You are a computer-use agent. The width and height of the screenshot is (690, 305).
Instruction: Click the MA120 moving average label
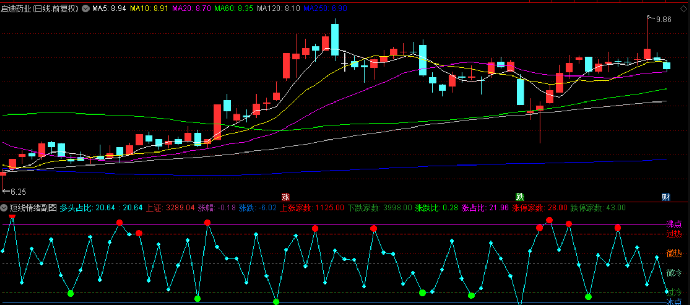(278, 9)
